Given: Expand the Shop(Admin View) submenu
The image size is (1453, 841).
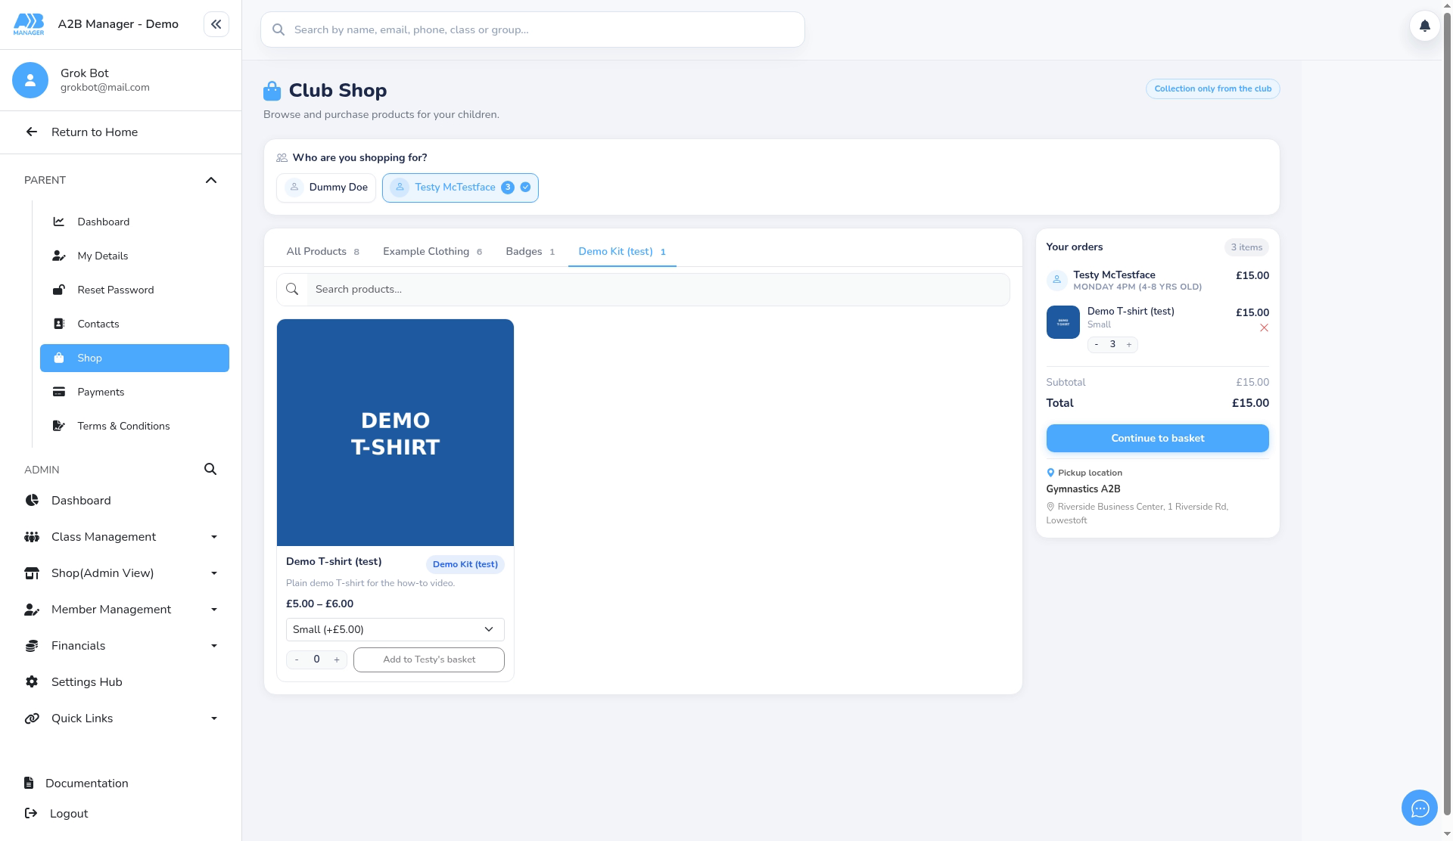Looking at the screenshot, I should pyautogui.click(x=121, y=573).
